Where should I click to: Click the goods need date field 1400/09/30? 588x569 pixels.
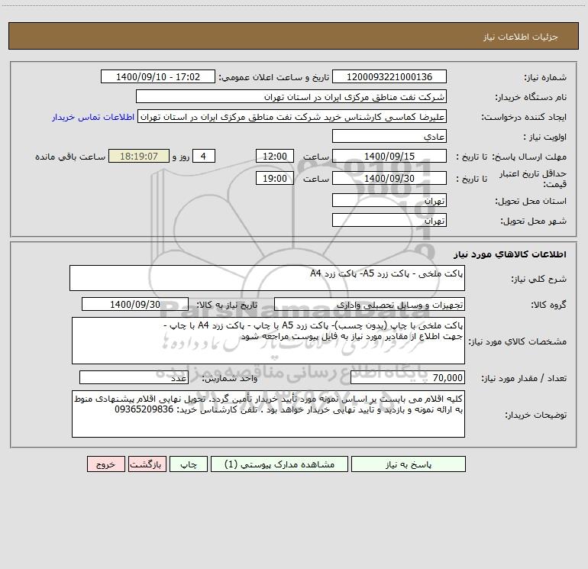tap(135, 305)
